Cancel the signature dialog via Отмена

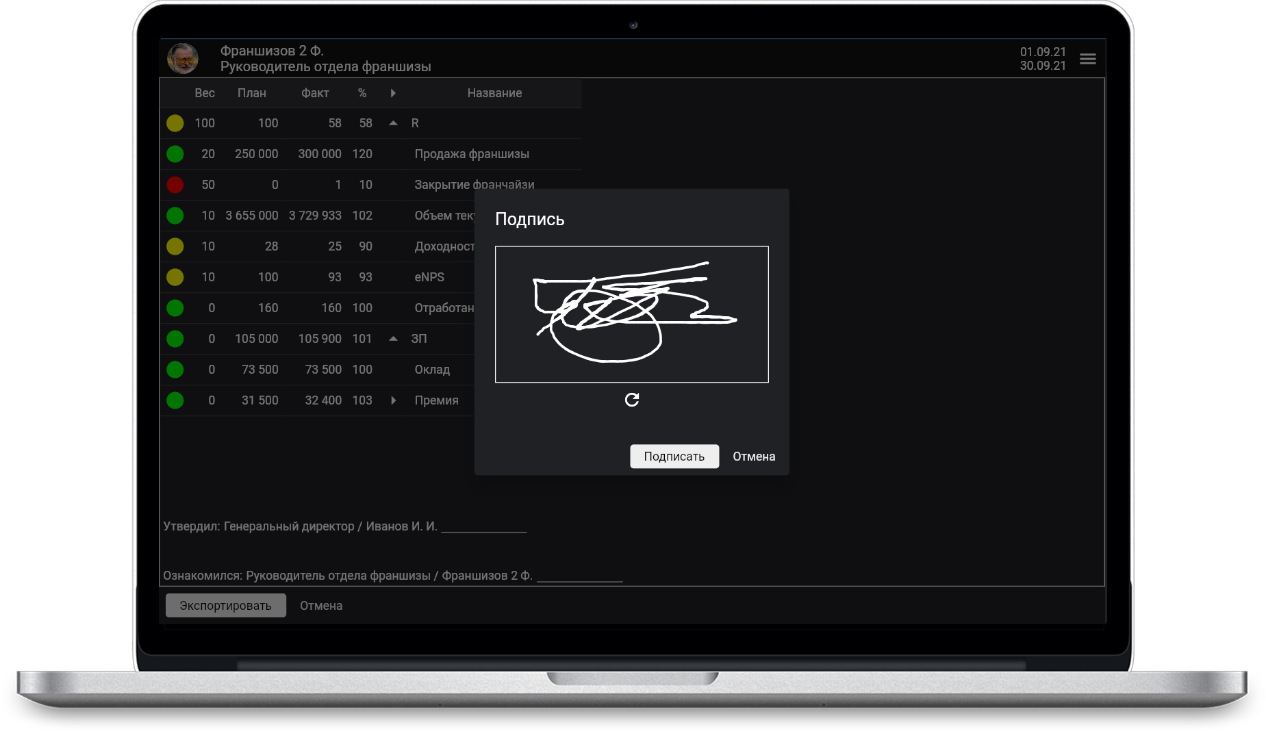click(754, 457)
